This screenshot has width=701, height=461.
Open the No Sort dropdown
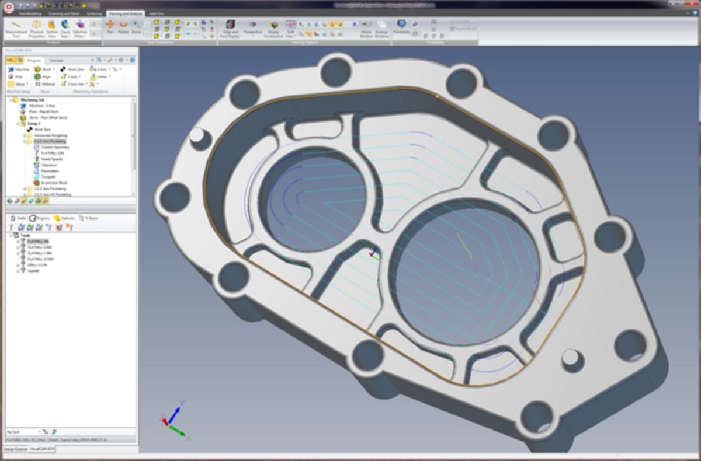(23, 431)
